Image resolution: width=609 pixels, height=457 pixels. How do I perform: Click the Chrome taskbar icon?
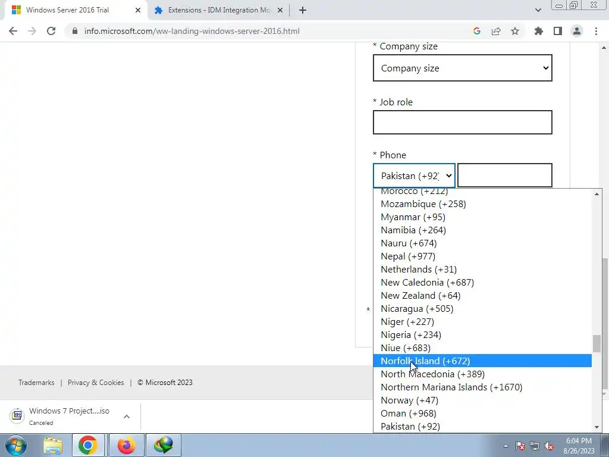click(x=88, y=445)
